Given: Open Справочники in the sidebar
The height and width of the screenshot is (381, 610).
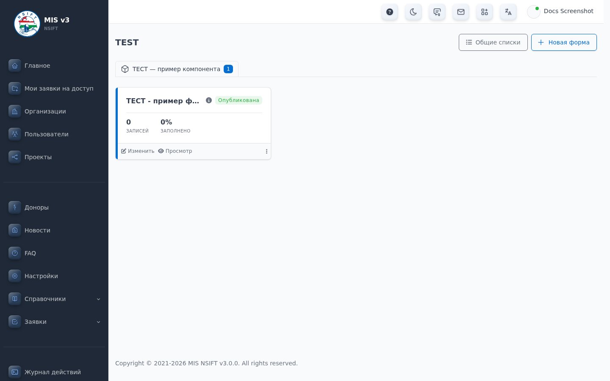Looking at the screenshot, I should 54,299.
